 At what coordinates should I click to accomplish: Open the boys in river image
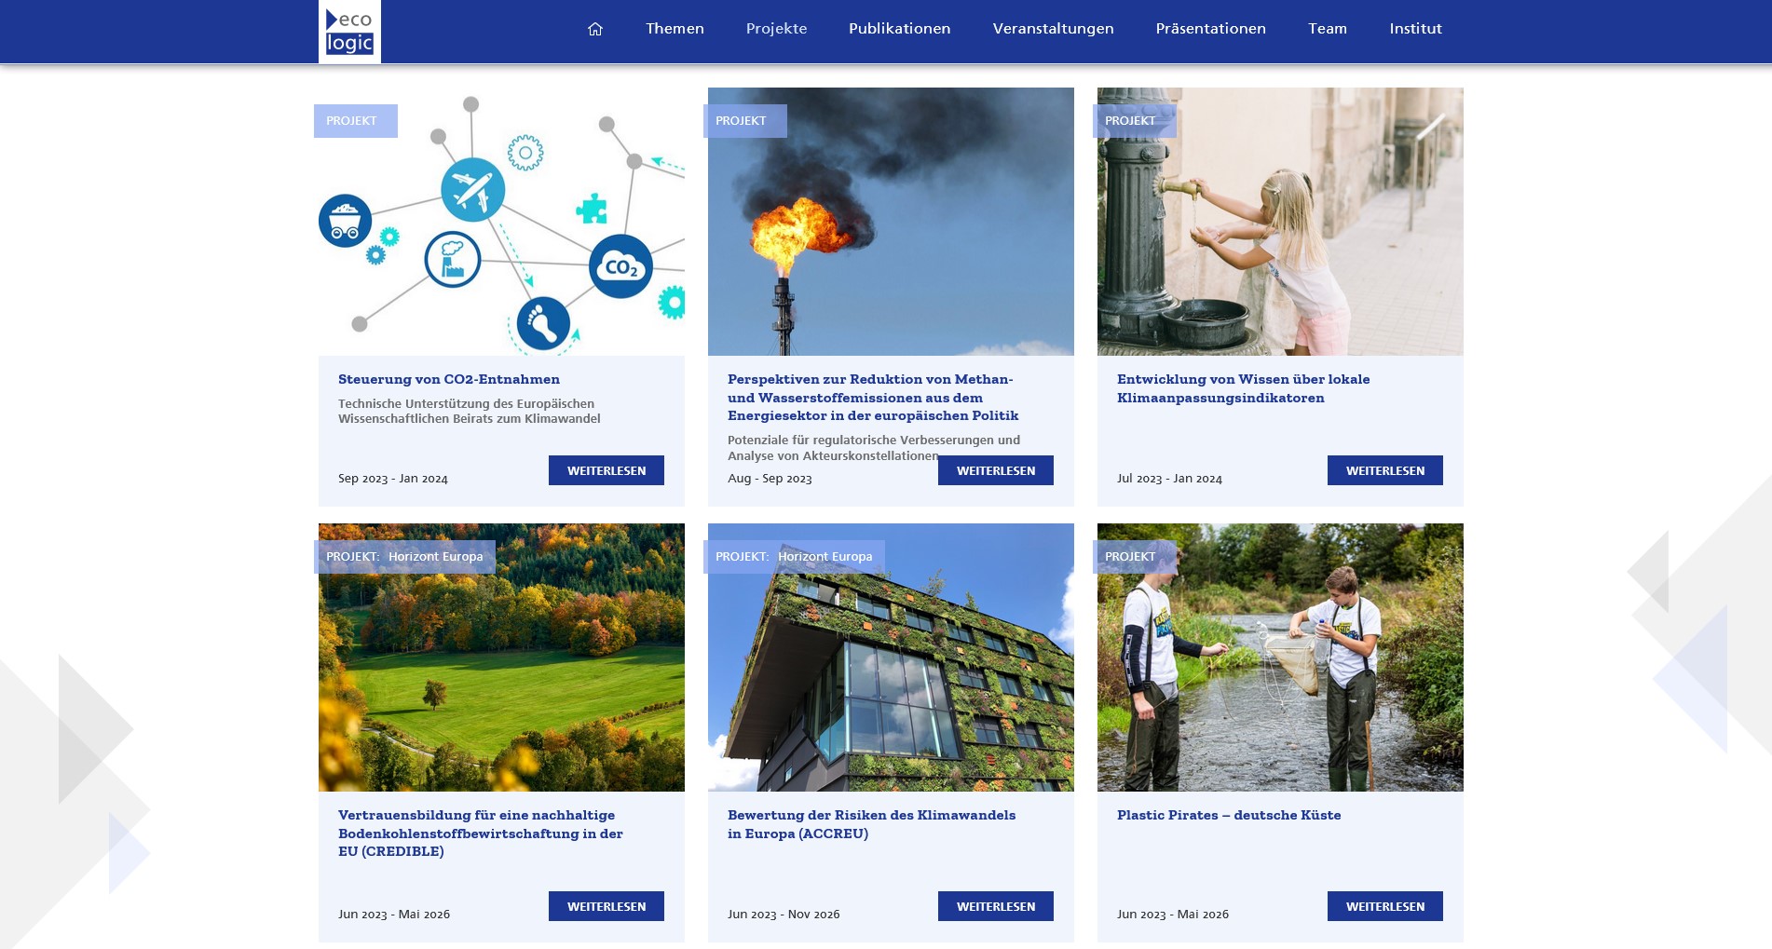click(1280, 658)
